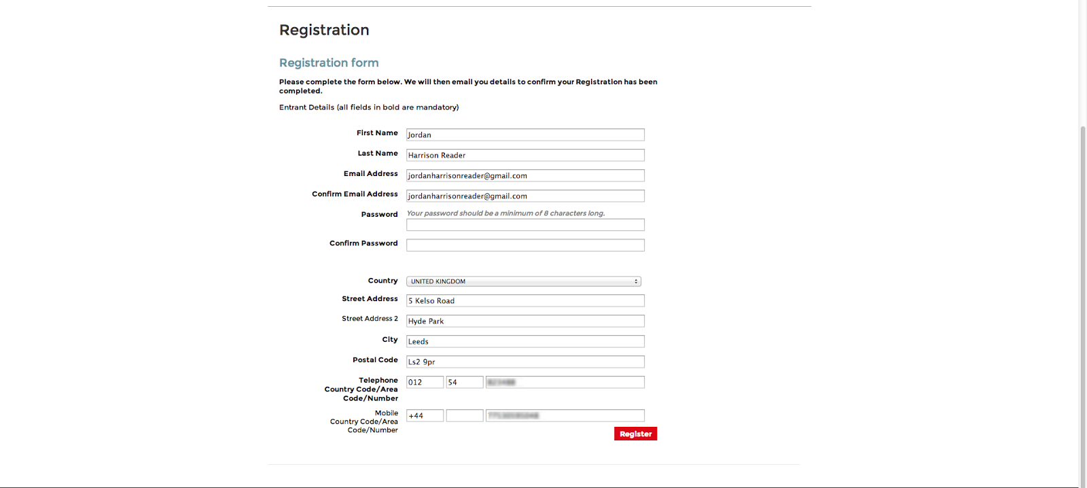Click the Mobile country code box with +44
The image size is (1087, 488).
point(425,415)
